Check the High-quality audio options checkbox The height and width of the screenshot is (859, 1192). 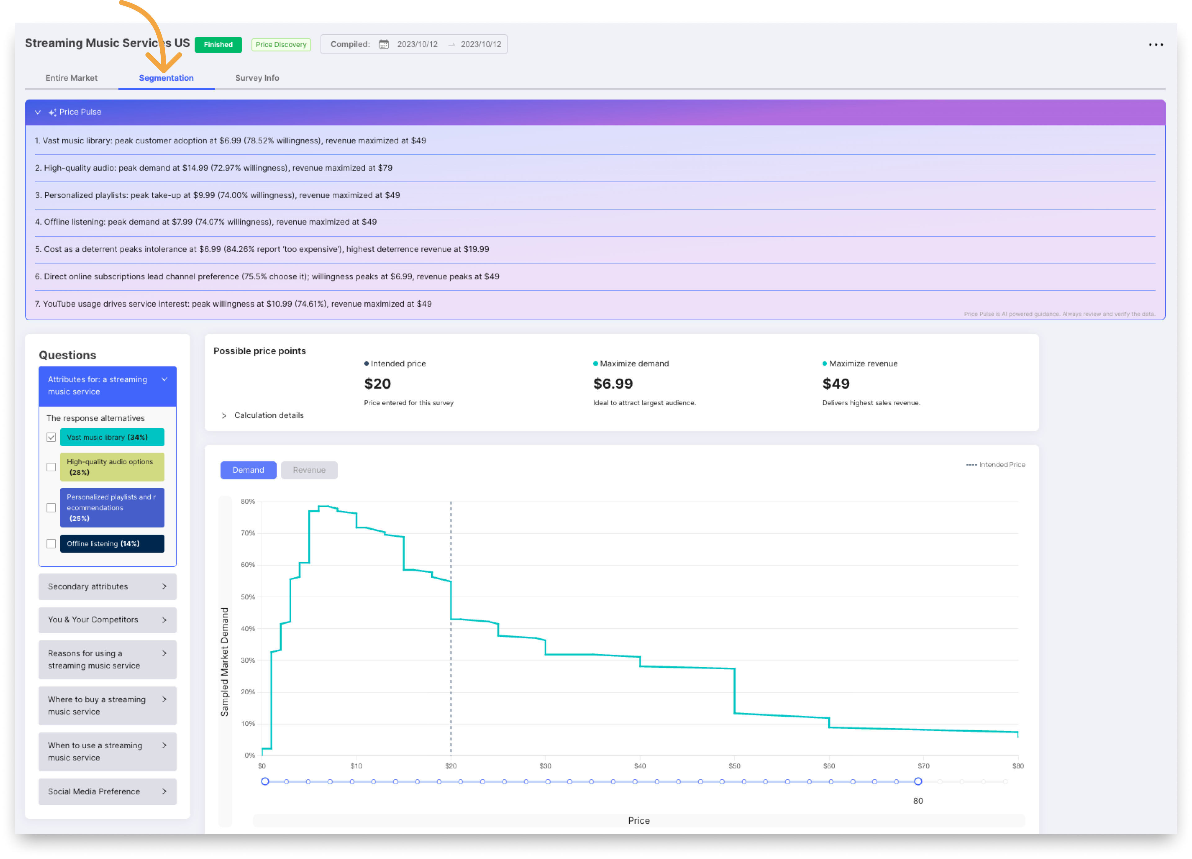point(51,467)
